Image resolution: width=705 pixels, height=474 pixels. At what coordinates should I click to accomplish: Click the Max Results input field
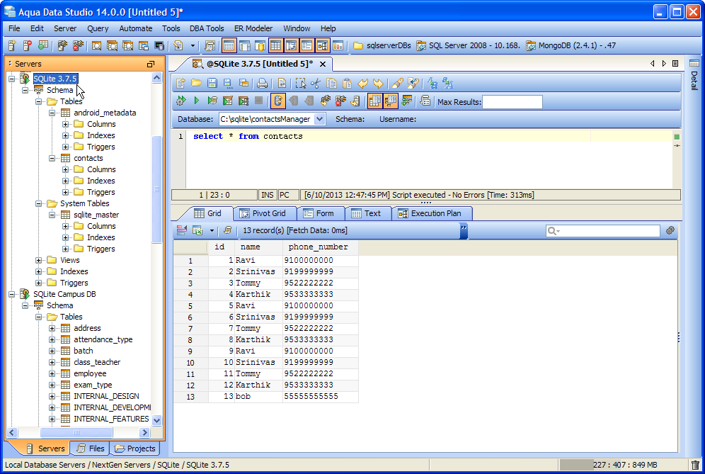pos(512,102)
